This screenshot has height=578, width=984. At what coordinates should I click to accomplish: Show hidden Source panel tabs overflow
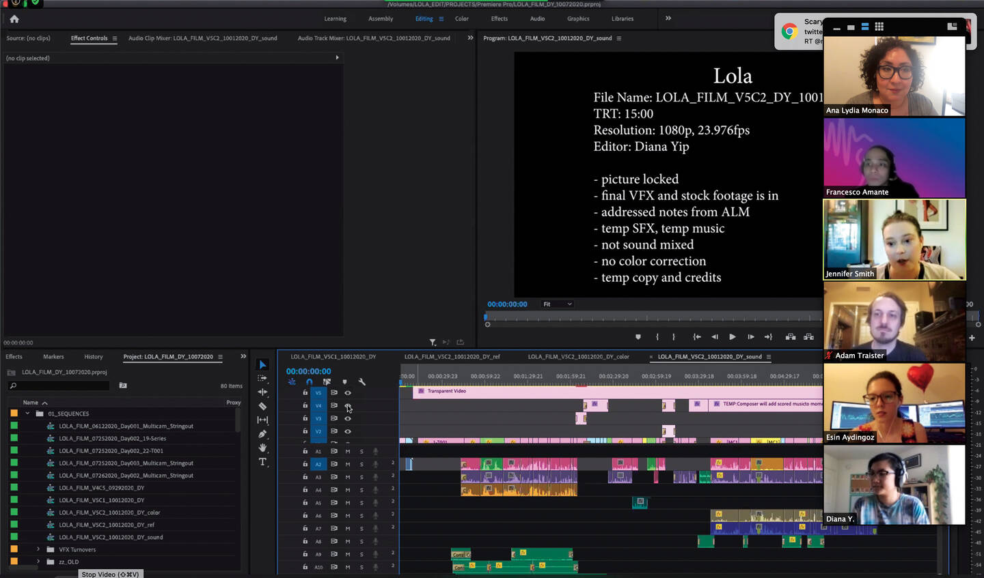470,38
